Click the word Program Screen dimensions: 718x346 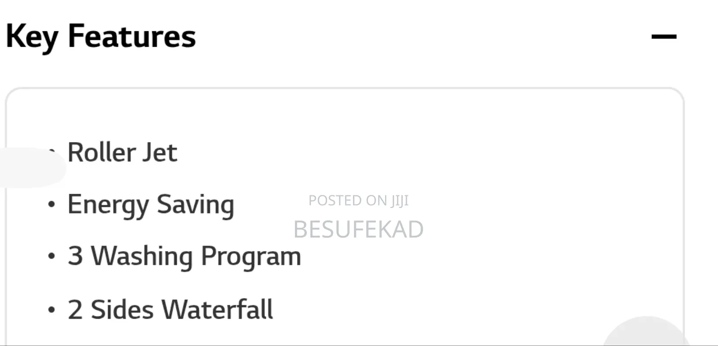point(250,256)
